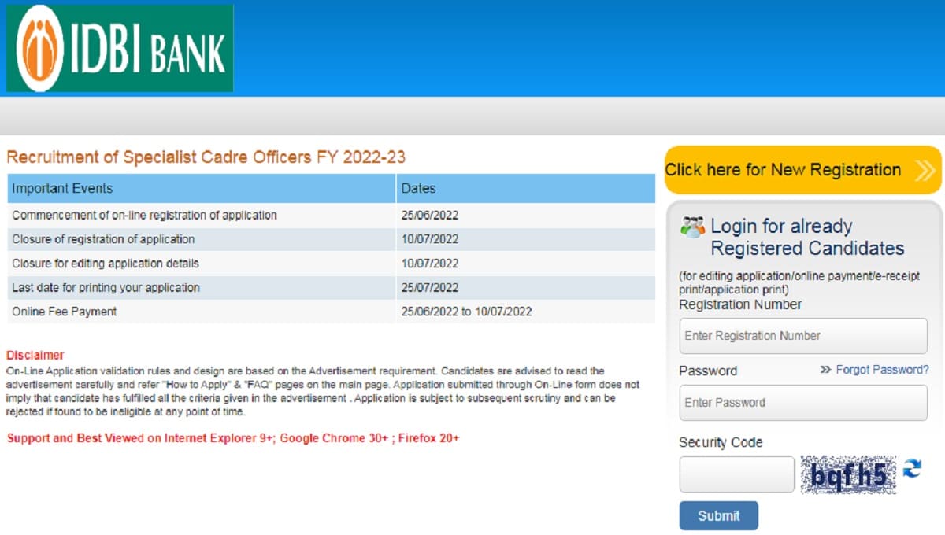
Task: Refresh the security code captcha
Action: [x=912, y=469]
